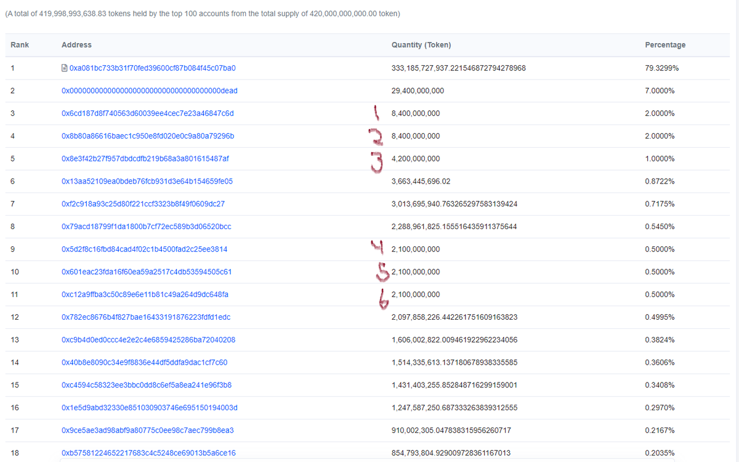Select quantity 29,400,000,000
The height and width of the screenshot is (462, 739).
click(x=418, y=91)
